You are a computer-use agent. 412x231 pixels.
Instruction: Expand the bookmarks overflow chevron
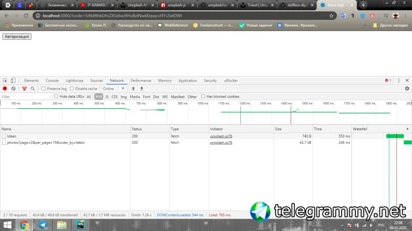pos(365,25)
